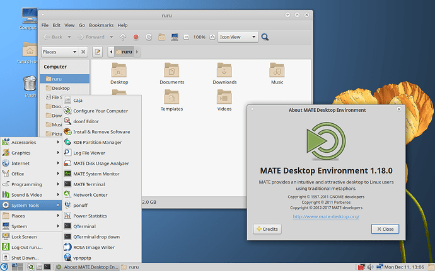Viewport: 435px width, 271px height.
Task: Go up to parent folder in Caja toolbar
Action: (x=123, y=37)
